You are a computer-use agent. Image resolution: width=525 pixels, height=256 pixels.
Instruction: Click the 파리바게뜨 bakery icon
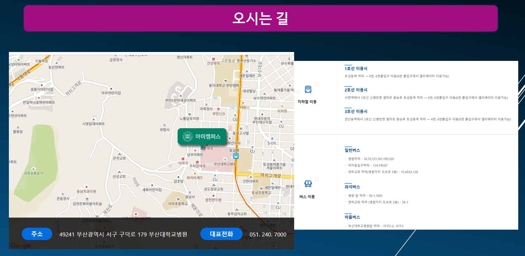(195, 173)
